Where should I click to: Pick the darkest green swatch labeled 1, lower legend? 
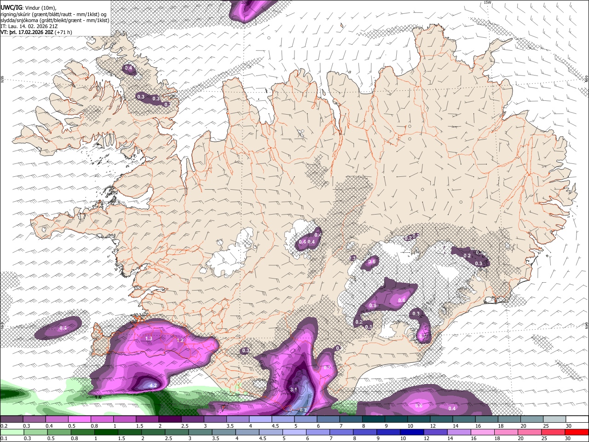point(106,432)
